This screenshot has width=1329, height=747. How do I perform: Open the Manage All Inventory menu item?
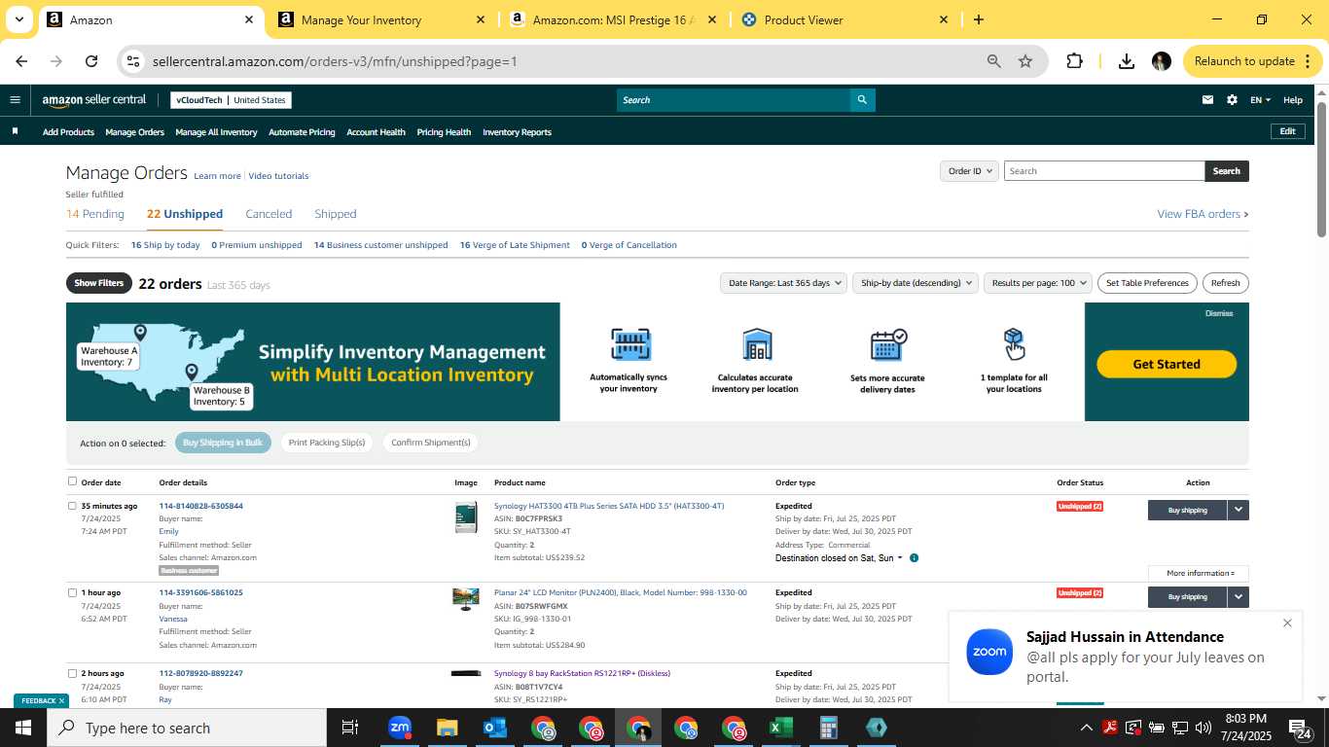pyautogui.click(x=216, y=132)
